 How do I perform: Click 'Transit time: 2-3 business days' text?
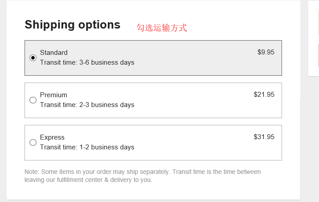pyautogui.click(x=87, y=105)
